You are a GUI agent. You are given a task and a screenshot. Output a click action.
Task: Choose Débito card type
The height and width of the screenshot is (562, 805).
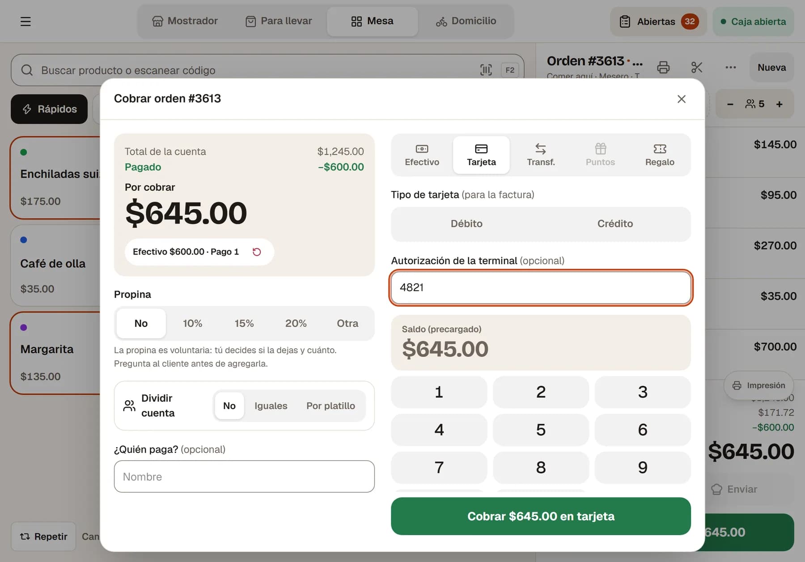coord(466,224)
